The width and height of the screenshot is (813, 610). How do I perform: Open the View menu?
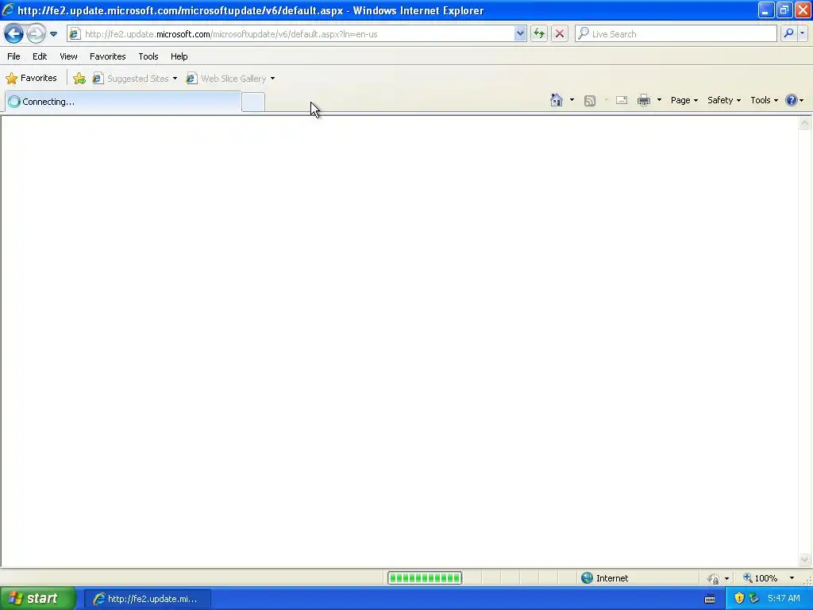(68, 56)
